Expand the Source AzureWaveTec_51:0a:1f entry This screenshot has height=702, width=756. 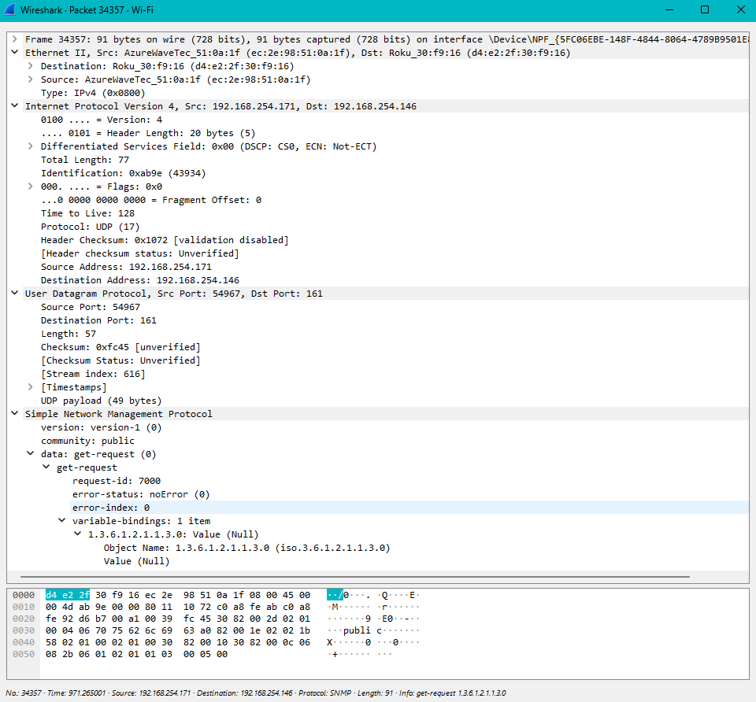tap(30, 79)
